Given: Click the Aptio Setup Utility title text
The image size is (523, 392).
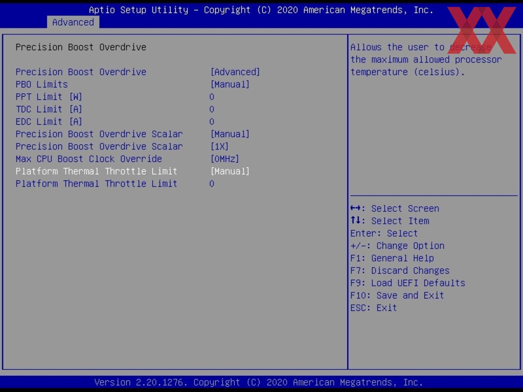Looking at the screenshot, I should [261, 10].
